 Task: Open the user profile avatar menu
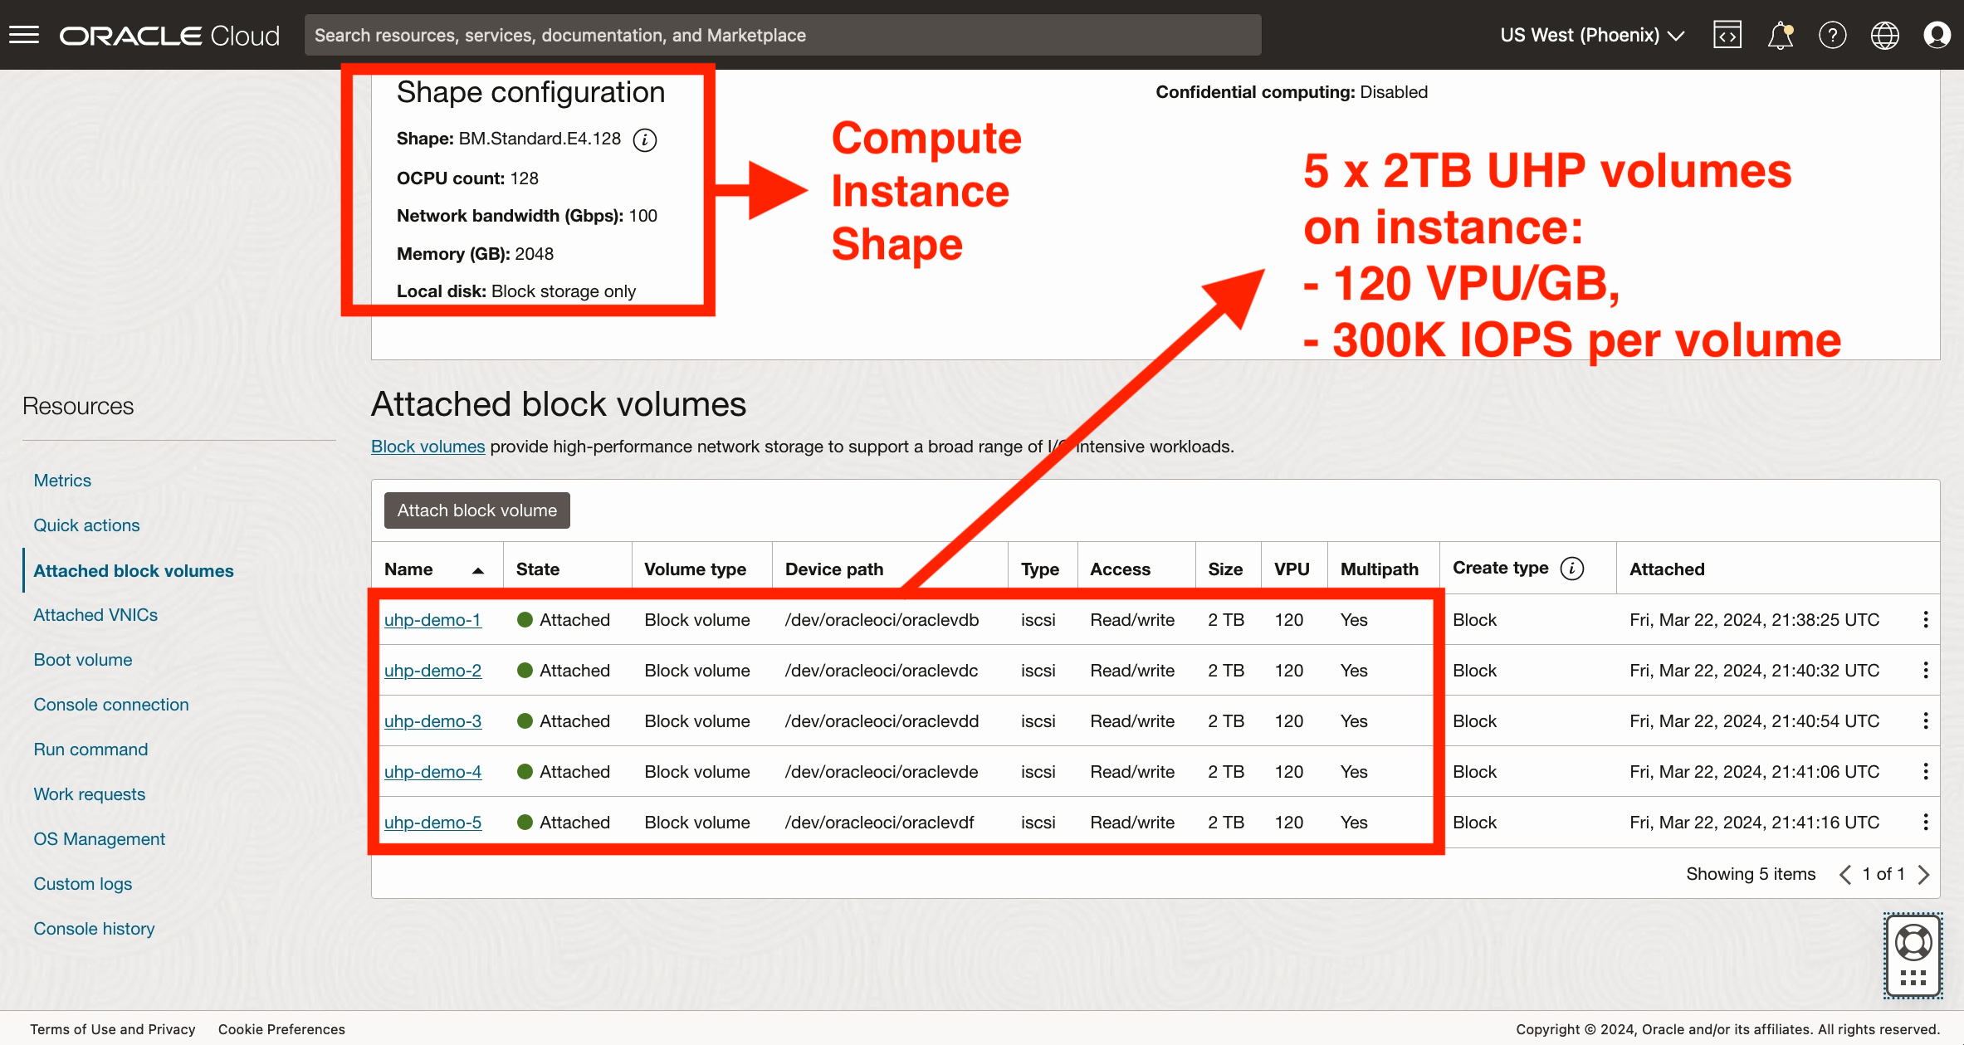(1937, 35)
